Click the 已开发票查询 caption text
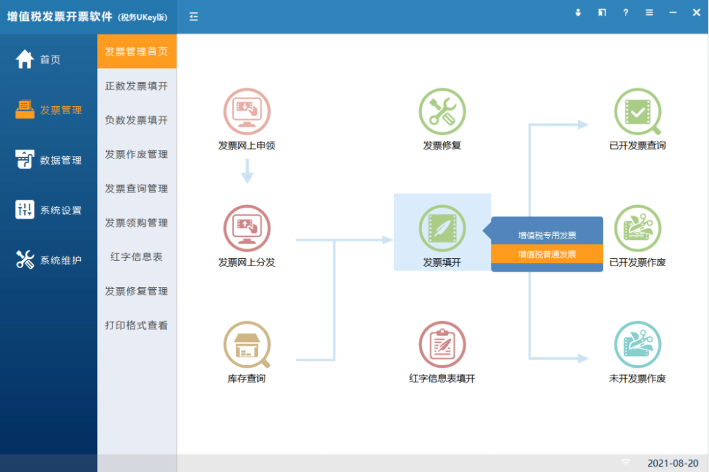Viewport: 709px width, 472px height. coord(637,146)
